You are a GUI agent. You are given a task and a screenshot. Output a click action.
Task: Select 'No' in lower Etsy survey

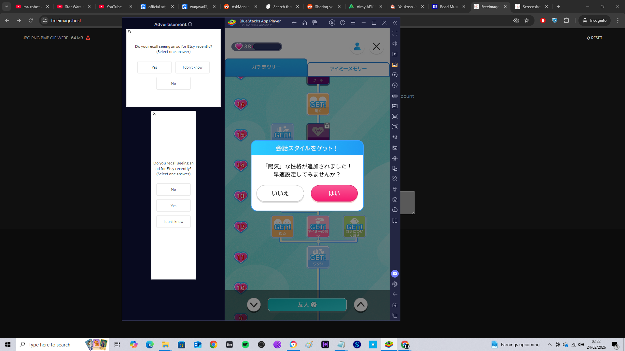174,189
